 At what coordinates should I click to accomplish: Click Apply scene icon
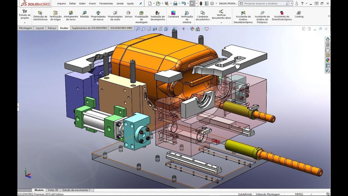(198, 29)
